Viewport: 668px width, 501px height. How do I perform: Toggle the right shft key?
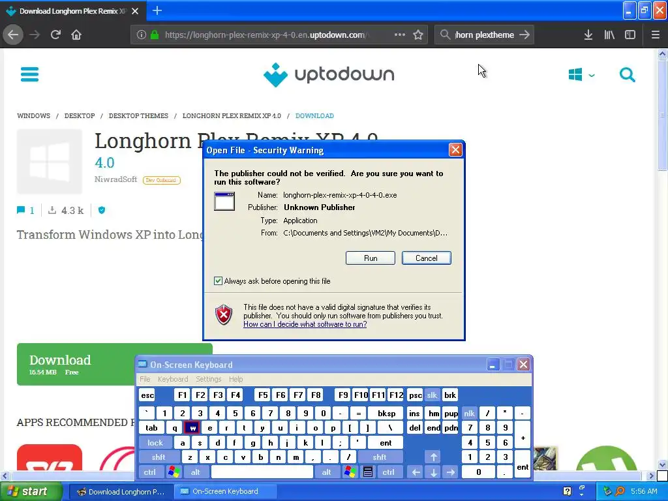(x=379, y=457)
